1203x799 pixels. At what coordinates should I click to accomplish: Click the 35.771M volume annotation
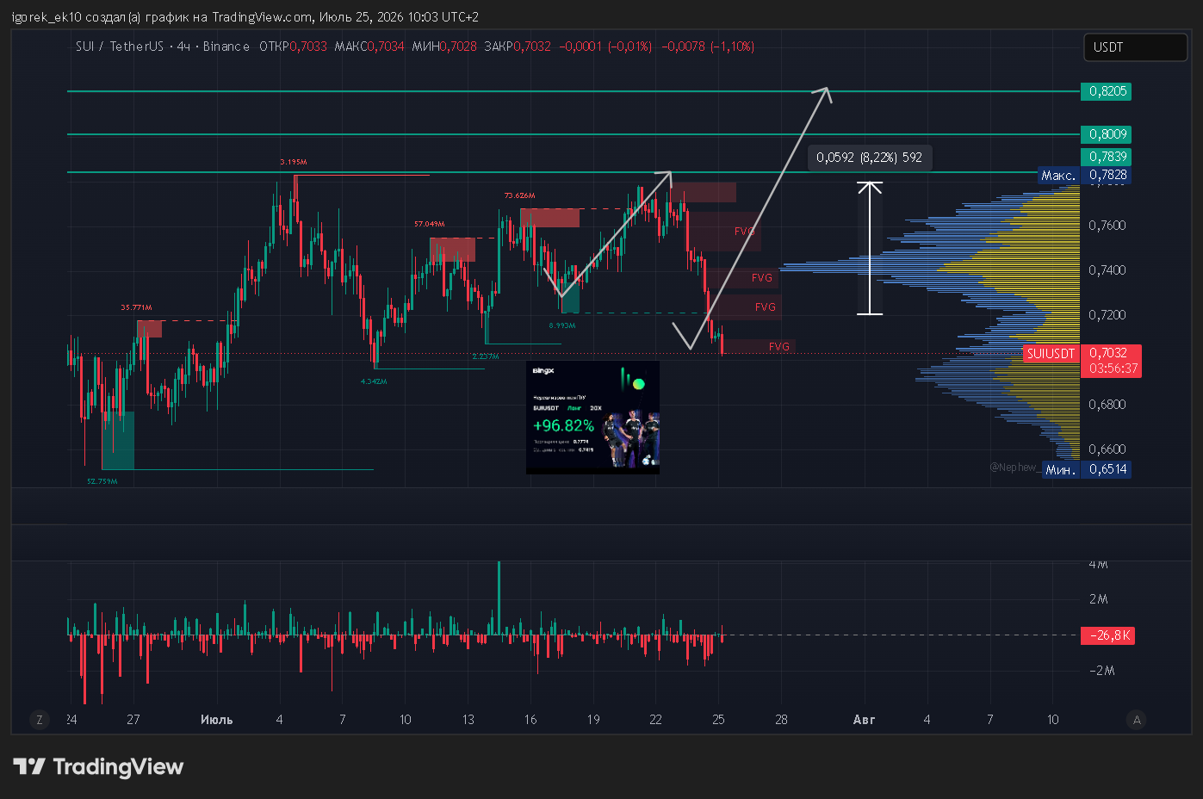[136, 307]
